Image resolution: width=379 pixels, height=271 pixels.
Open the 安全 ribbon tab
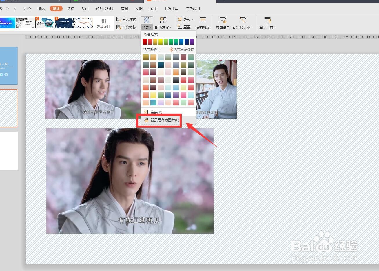coord(154,8)
